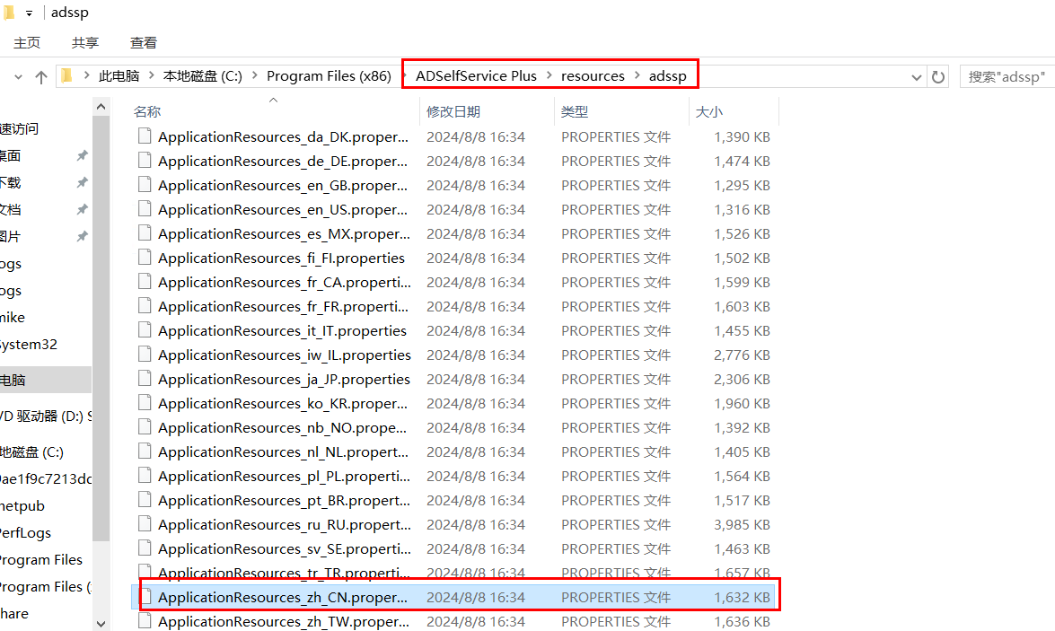Click the file icon of ApplicationResources_en_US
This screenshot has width=1055, height=631.
pos(144,209)
